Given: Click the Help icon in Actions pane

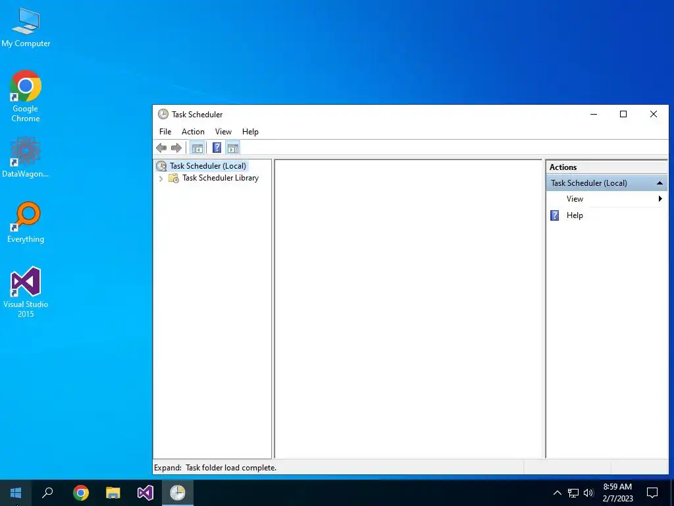Looking at the screenshot, I should pos(554,215).
